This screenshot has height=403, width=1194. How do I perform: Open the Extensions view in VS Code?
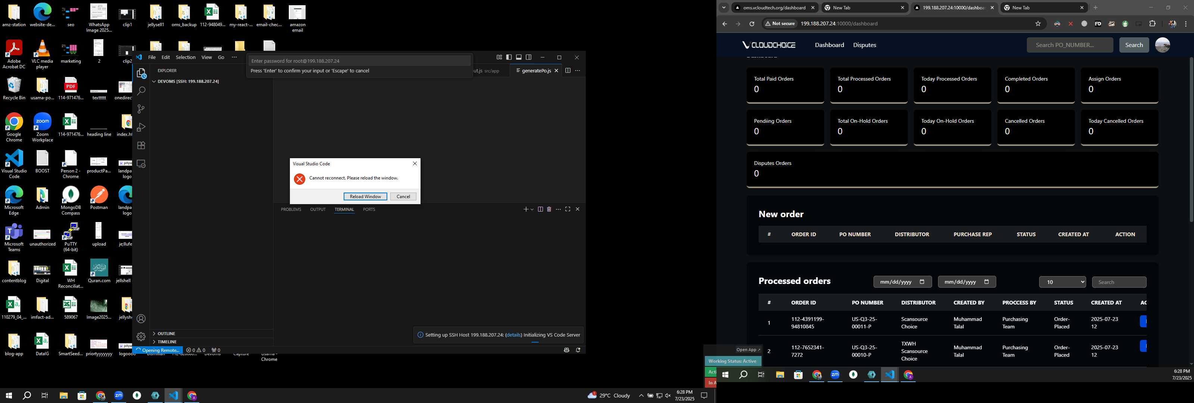click(141, 145)
